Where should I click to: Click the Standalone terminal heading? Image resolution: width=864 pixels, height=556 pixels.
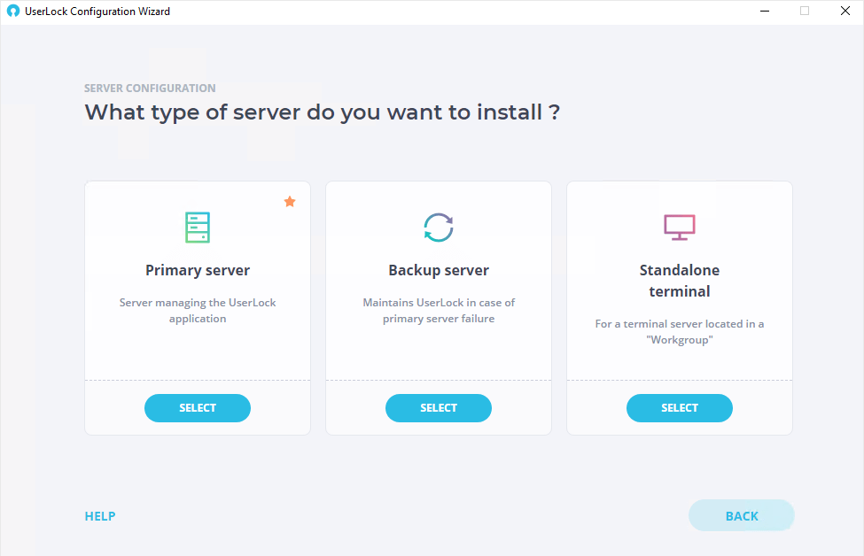(680, 281)
